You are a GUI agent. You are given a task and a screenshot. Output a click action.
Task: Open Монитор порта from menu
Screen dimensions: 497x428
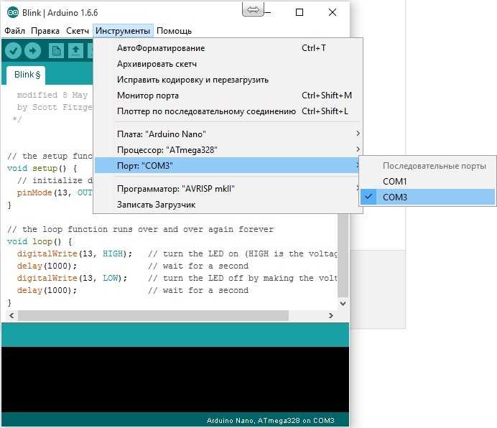228,96
